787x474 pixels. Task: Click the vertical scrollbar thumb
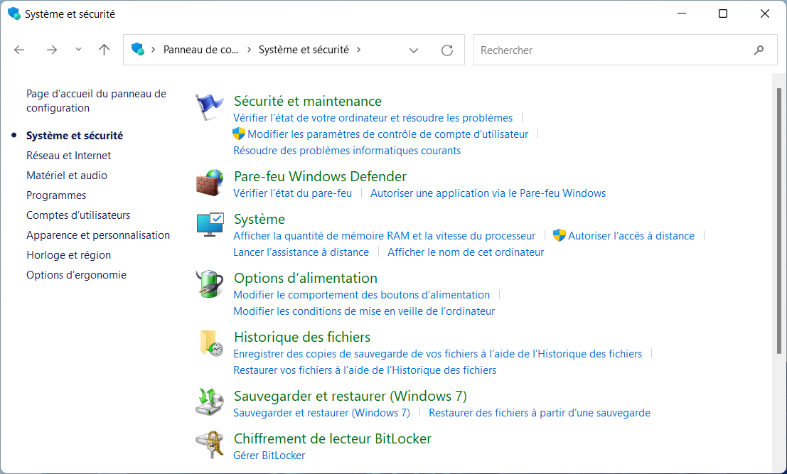(x=779, y=221)
